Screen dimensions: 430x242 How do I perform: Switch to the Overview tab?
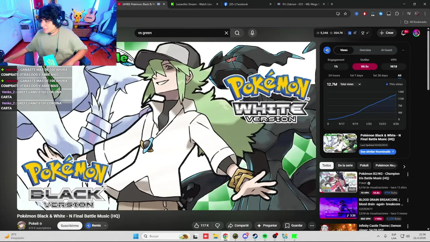[x=365, y=50]
